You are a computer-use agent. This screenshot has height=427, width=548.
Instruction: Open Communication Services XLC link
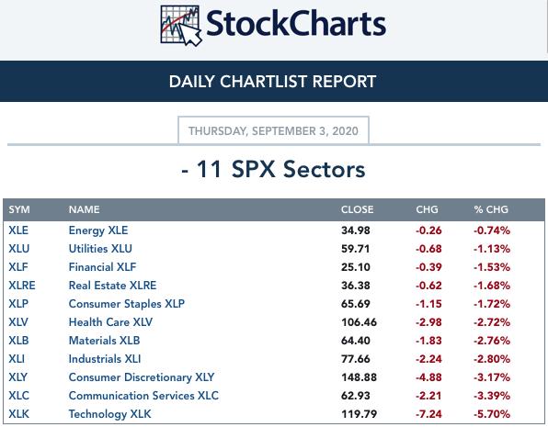click(x=143, y=396)
